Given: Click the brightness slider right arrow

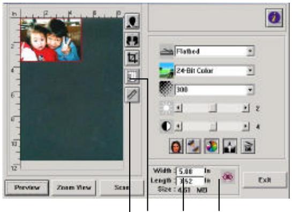Looking at the screenshot, I should 245,108.
